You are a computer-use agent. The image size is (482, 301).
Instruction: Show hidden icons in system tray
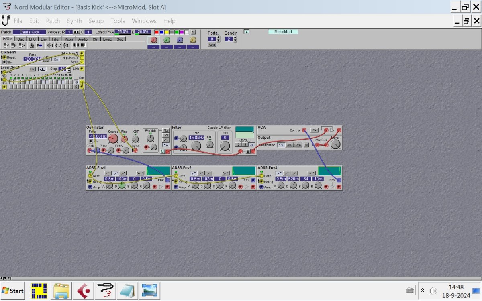(x=423, y=290)
